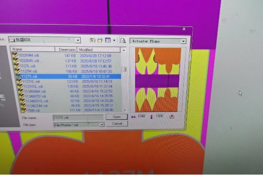Select file 1134607XL.sdi
This screenshot has width=263, height=175.
pyautogui.click(x=37, y=101)
